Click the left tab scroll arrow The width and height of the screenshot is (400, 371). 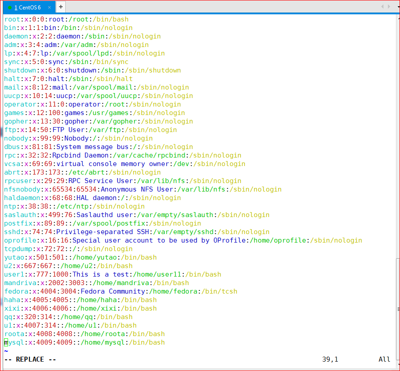[382, 7]
